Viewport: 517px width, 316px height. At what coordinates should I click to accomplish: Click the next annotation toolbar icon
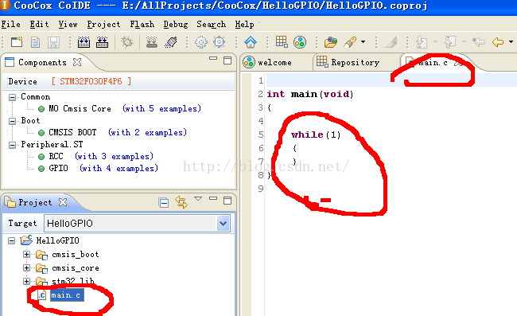pos(421,42)
